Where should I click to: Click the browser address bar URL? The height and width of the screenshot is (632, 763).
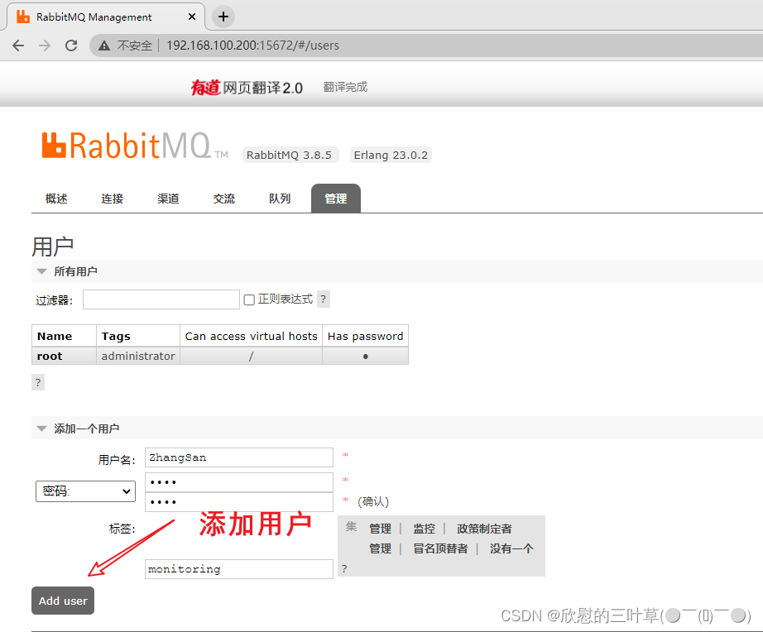[x=252, y=45]
